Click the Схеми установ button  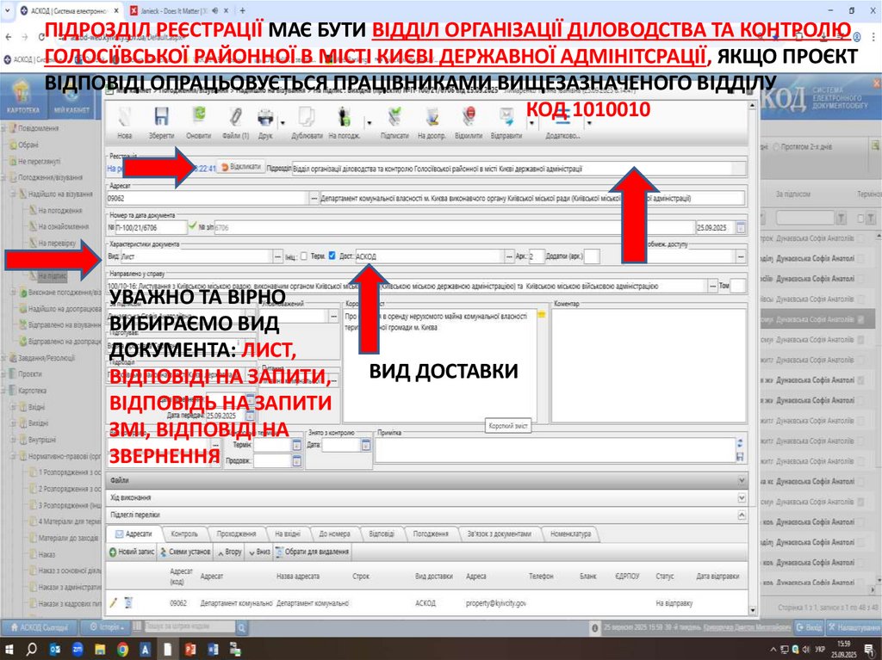click(x=185, y=552)
